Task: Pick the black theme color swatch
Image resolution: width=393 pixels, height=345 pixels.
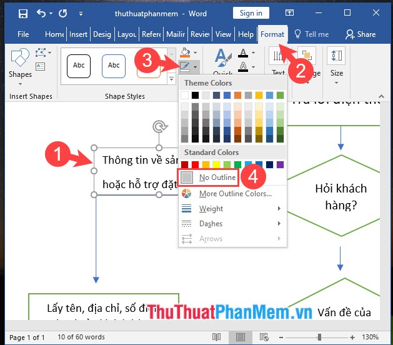Action: click(195, 95)
